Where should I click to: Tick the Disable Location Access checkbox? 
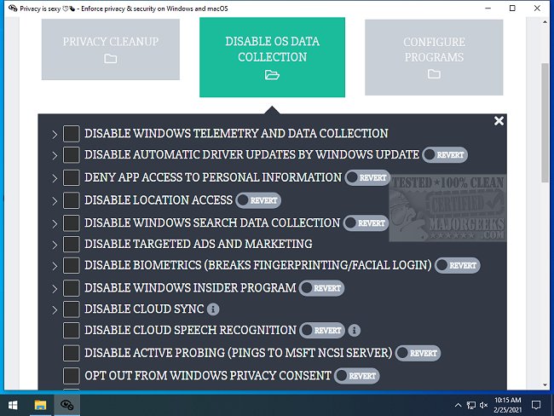coord(72,200)
